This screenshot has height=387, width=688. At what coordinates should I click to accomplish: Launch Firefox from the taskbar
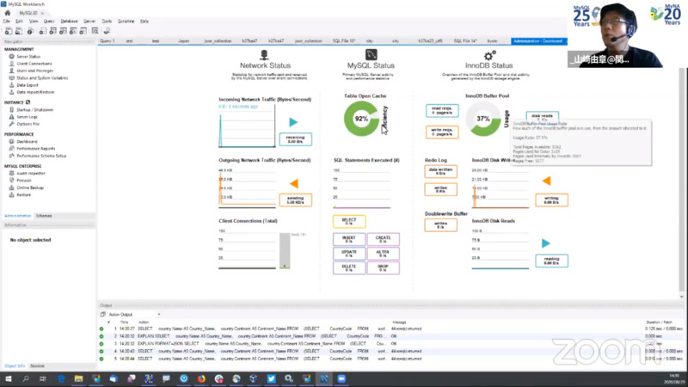[x=201, y=378]
